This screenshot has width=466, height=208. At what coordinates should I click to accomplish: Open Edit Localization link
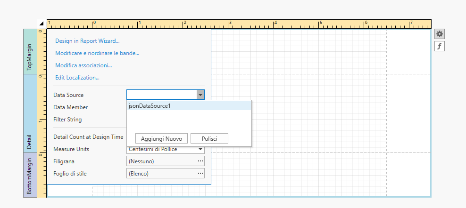point(77,78)
